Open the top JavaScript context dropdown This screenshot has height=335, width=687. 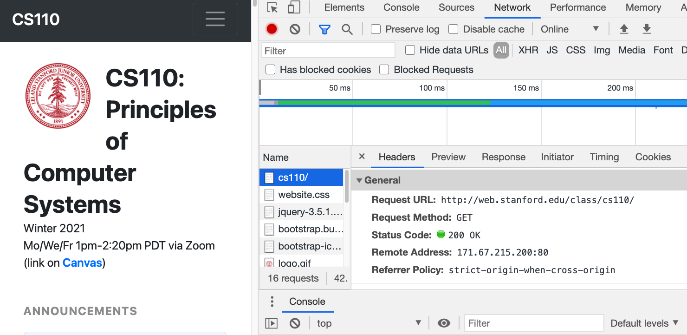coord(369,323)
